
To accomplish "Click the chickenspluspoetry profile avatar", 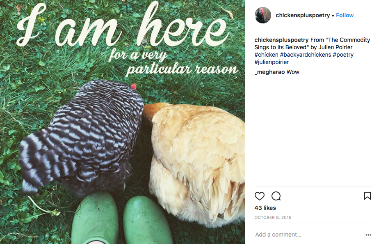I will pos(262,15).
